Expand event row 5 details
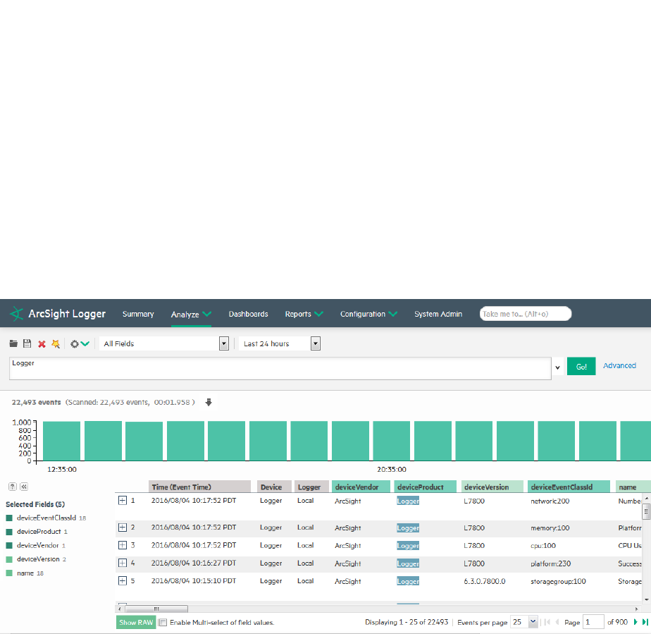Viewport: 651px width, 634px height. pos(123,581)
